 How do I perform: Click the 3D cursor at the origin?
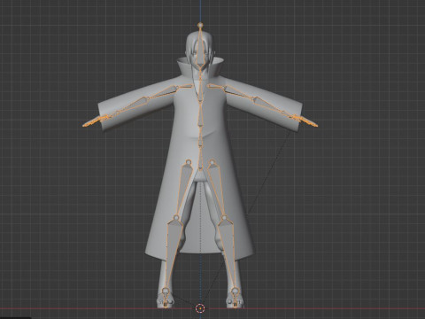pyautogui.click(x=200, y=308)
